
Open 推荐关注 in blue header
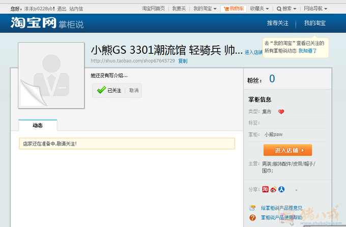pos(278,23)
